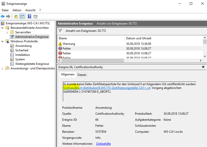This screenshot has height=147, width=207.
Task: Click the yellow Warnung triangle icon
Action: coord(60,44)
